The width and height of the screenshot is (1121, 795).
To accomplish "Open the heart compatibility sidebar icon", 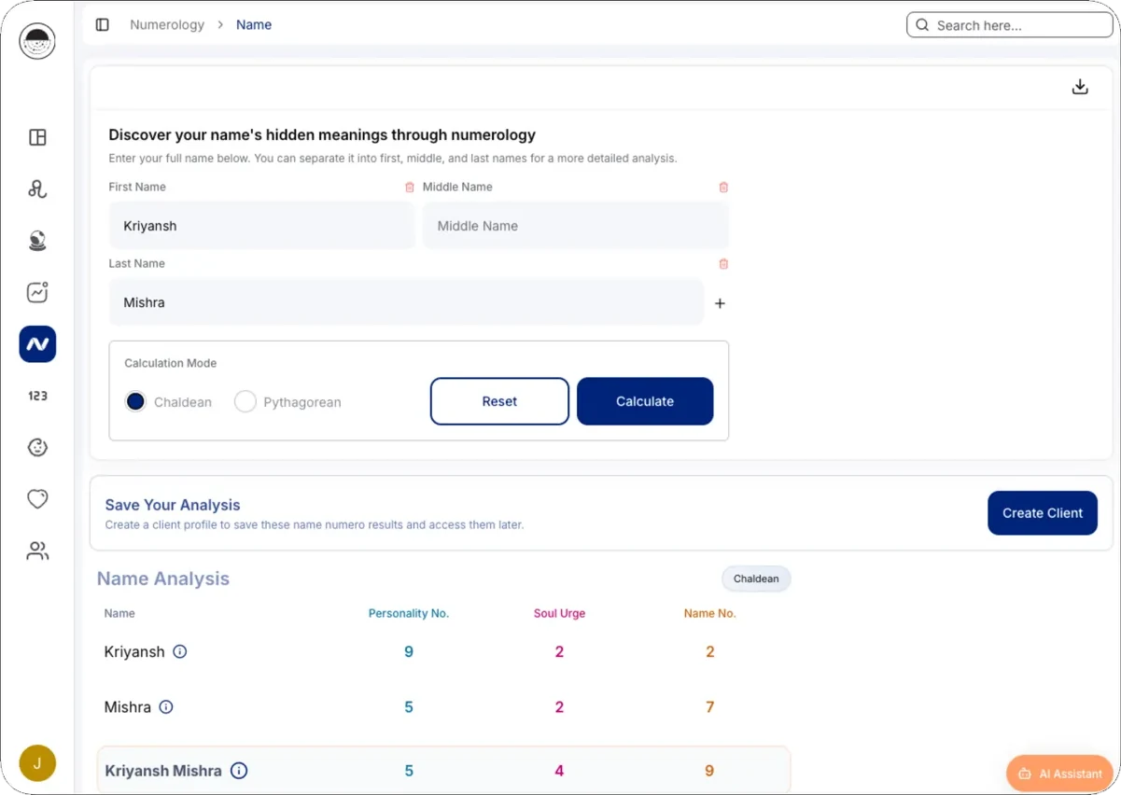I will pyautogui.click(x=37, y=499).
